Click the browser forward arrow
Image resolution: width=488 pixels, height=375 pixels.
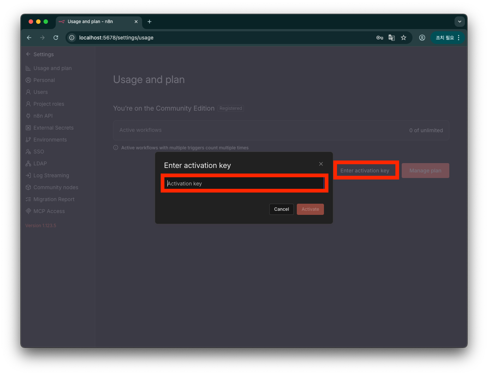(42, 38)
